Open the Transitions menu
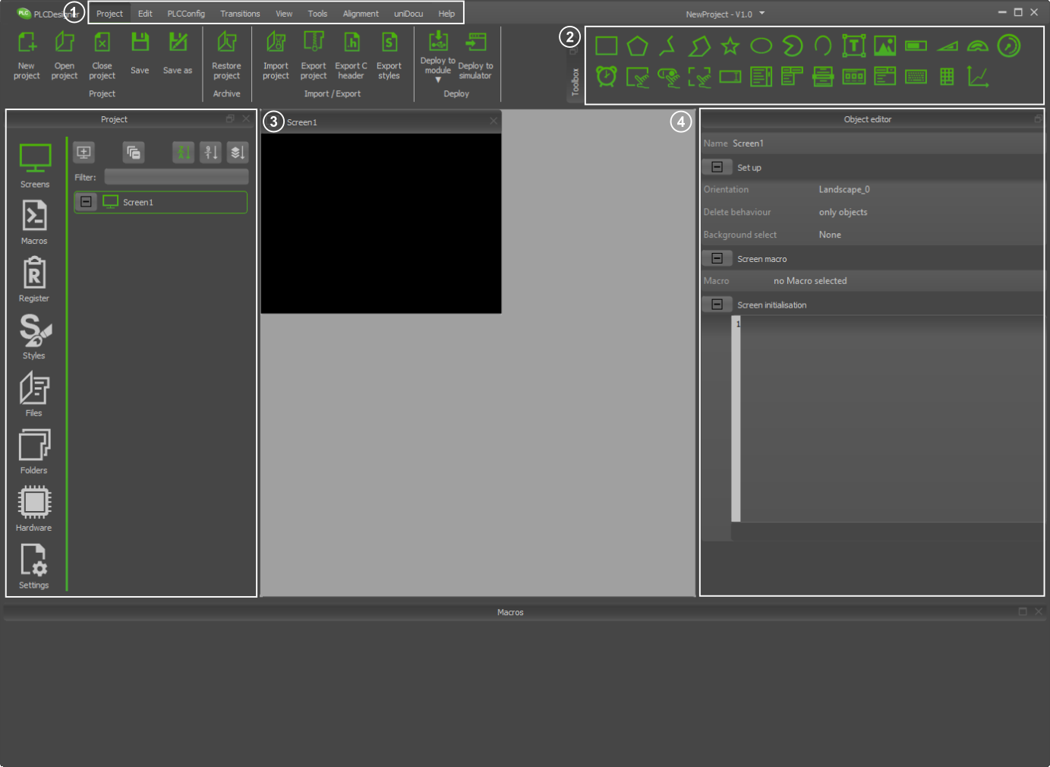 coord(240,14)
